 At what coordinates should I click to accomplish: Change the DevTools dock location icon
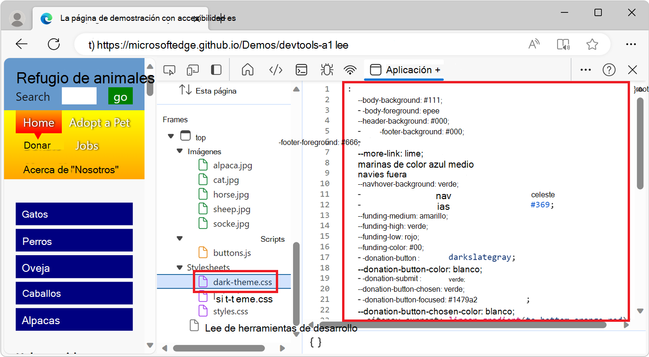(216, 69)
